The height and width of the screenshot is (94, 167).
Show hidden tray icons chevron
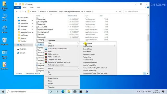point(137,92)
